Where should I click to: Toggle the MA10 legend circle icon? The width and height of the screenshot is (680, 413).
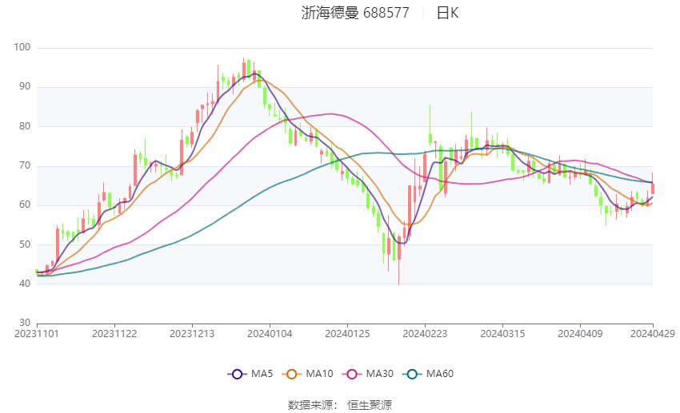point(291,374)
